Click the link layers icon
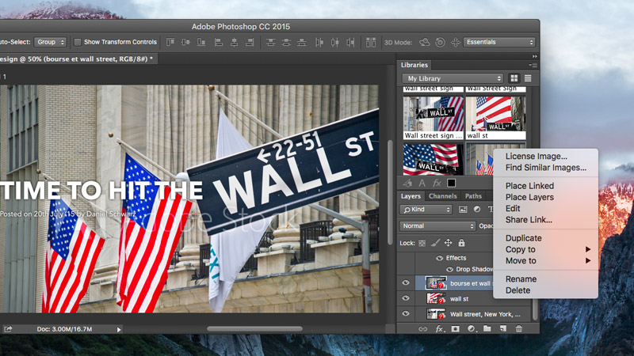634x356 pixels. (423, 329)
